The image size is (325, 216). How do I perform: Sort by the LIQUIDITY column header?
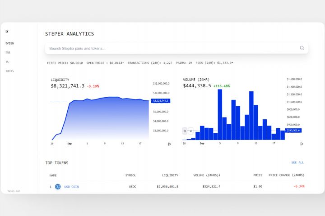click(170, 175)
